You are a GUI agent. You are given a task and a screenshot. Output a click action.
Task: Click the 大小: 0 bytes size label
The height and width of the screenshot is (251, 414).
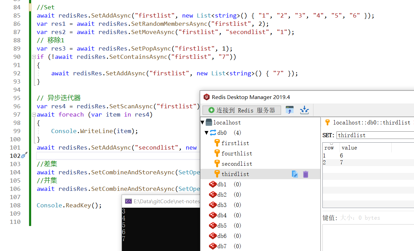[x=360, y=218]
